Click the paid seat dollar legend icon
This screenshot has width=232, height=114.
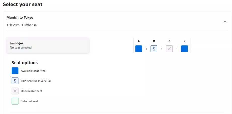coord(15,81)
